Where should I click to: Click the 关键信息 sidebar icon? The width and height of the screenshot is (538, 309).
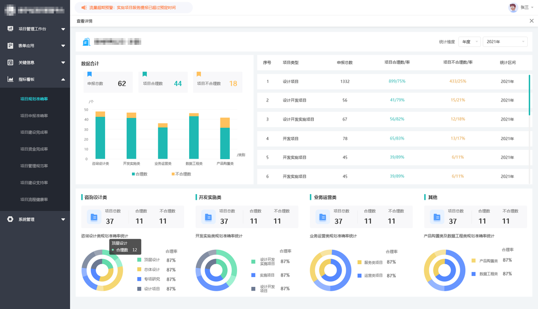tap(10, 62)
